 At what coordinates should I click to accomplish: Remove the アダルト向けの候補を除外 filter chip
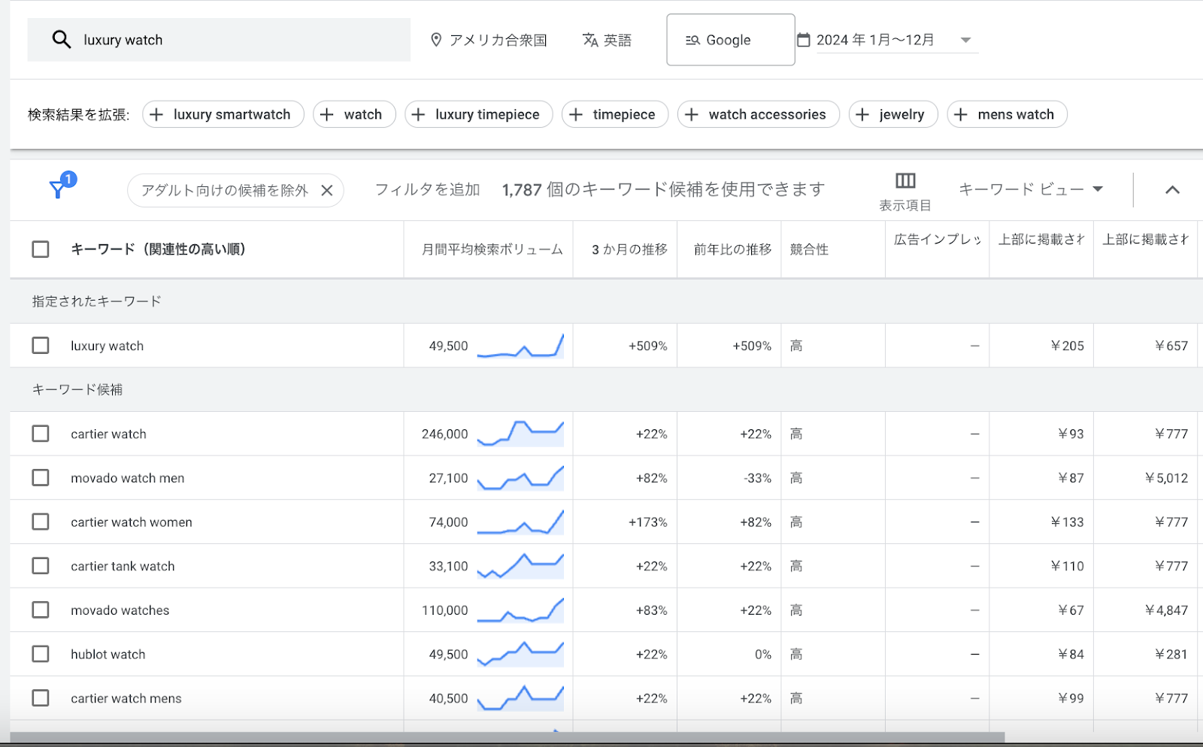pos(327,191)
